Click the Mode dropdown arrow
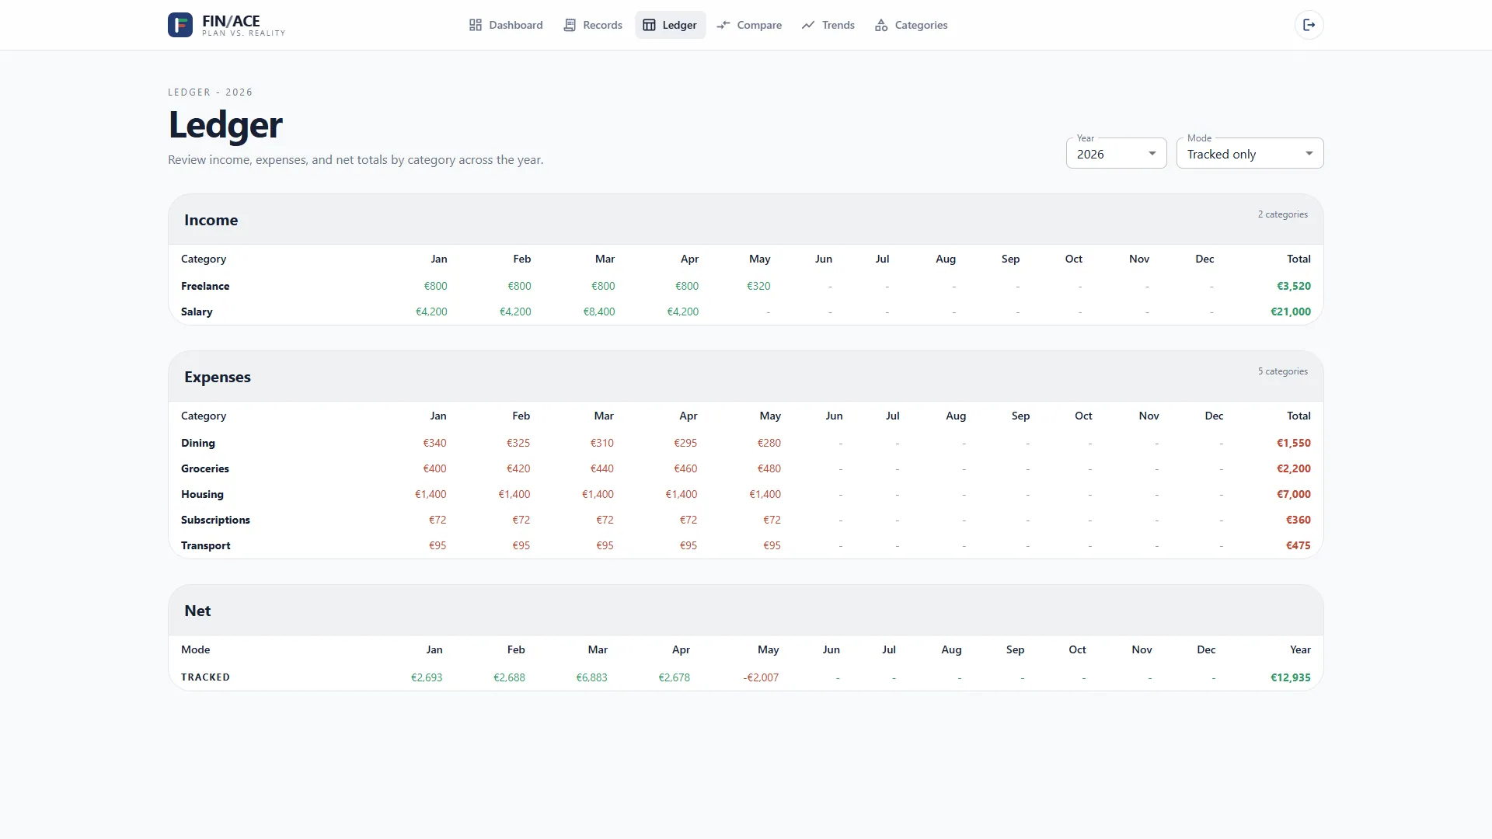The height and width of the screenshot is (839, 1492). (1309, 153)
